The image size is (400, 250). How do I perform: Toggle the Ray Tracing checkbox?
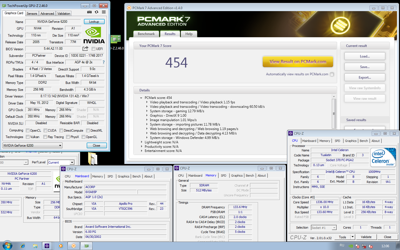pos(45,137)
